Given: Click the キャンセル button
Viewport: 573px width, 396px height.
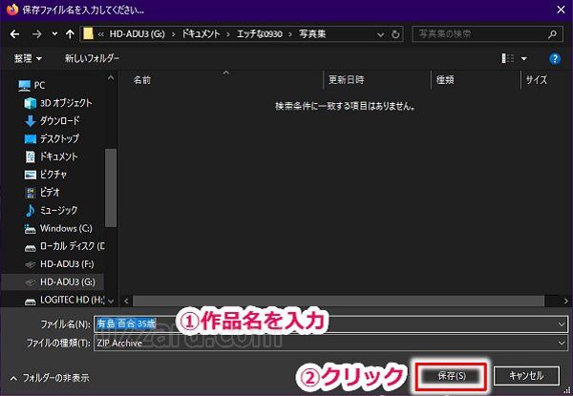Looking at the screenshot, I should click(x=526, y=376).
